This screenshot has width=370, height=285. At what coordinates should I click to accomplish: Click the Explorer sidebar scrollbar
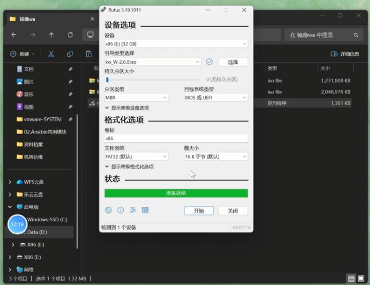pos(77,181)
